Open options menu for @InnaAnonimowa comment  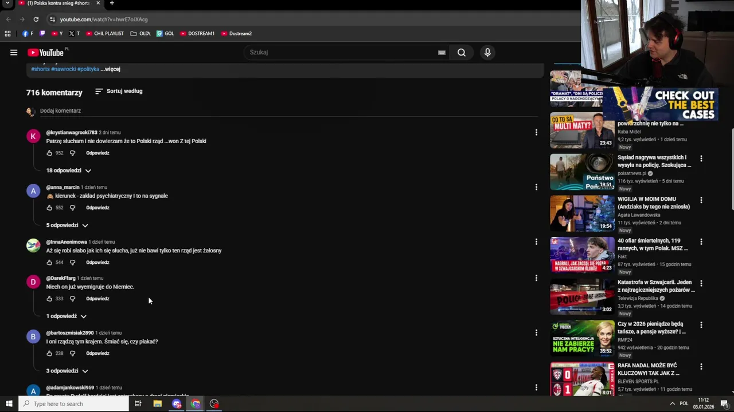coord(536,241)
